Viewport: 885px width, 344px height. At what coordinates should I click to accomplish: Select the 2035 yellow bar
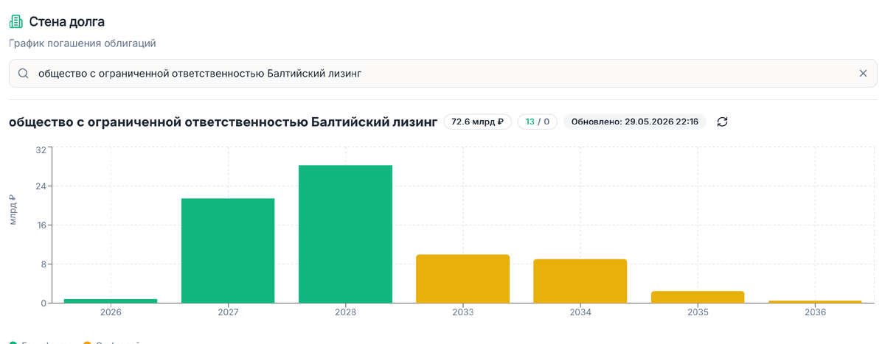pos(698,297)
